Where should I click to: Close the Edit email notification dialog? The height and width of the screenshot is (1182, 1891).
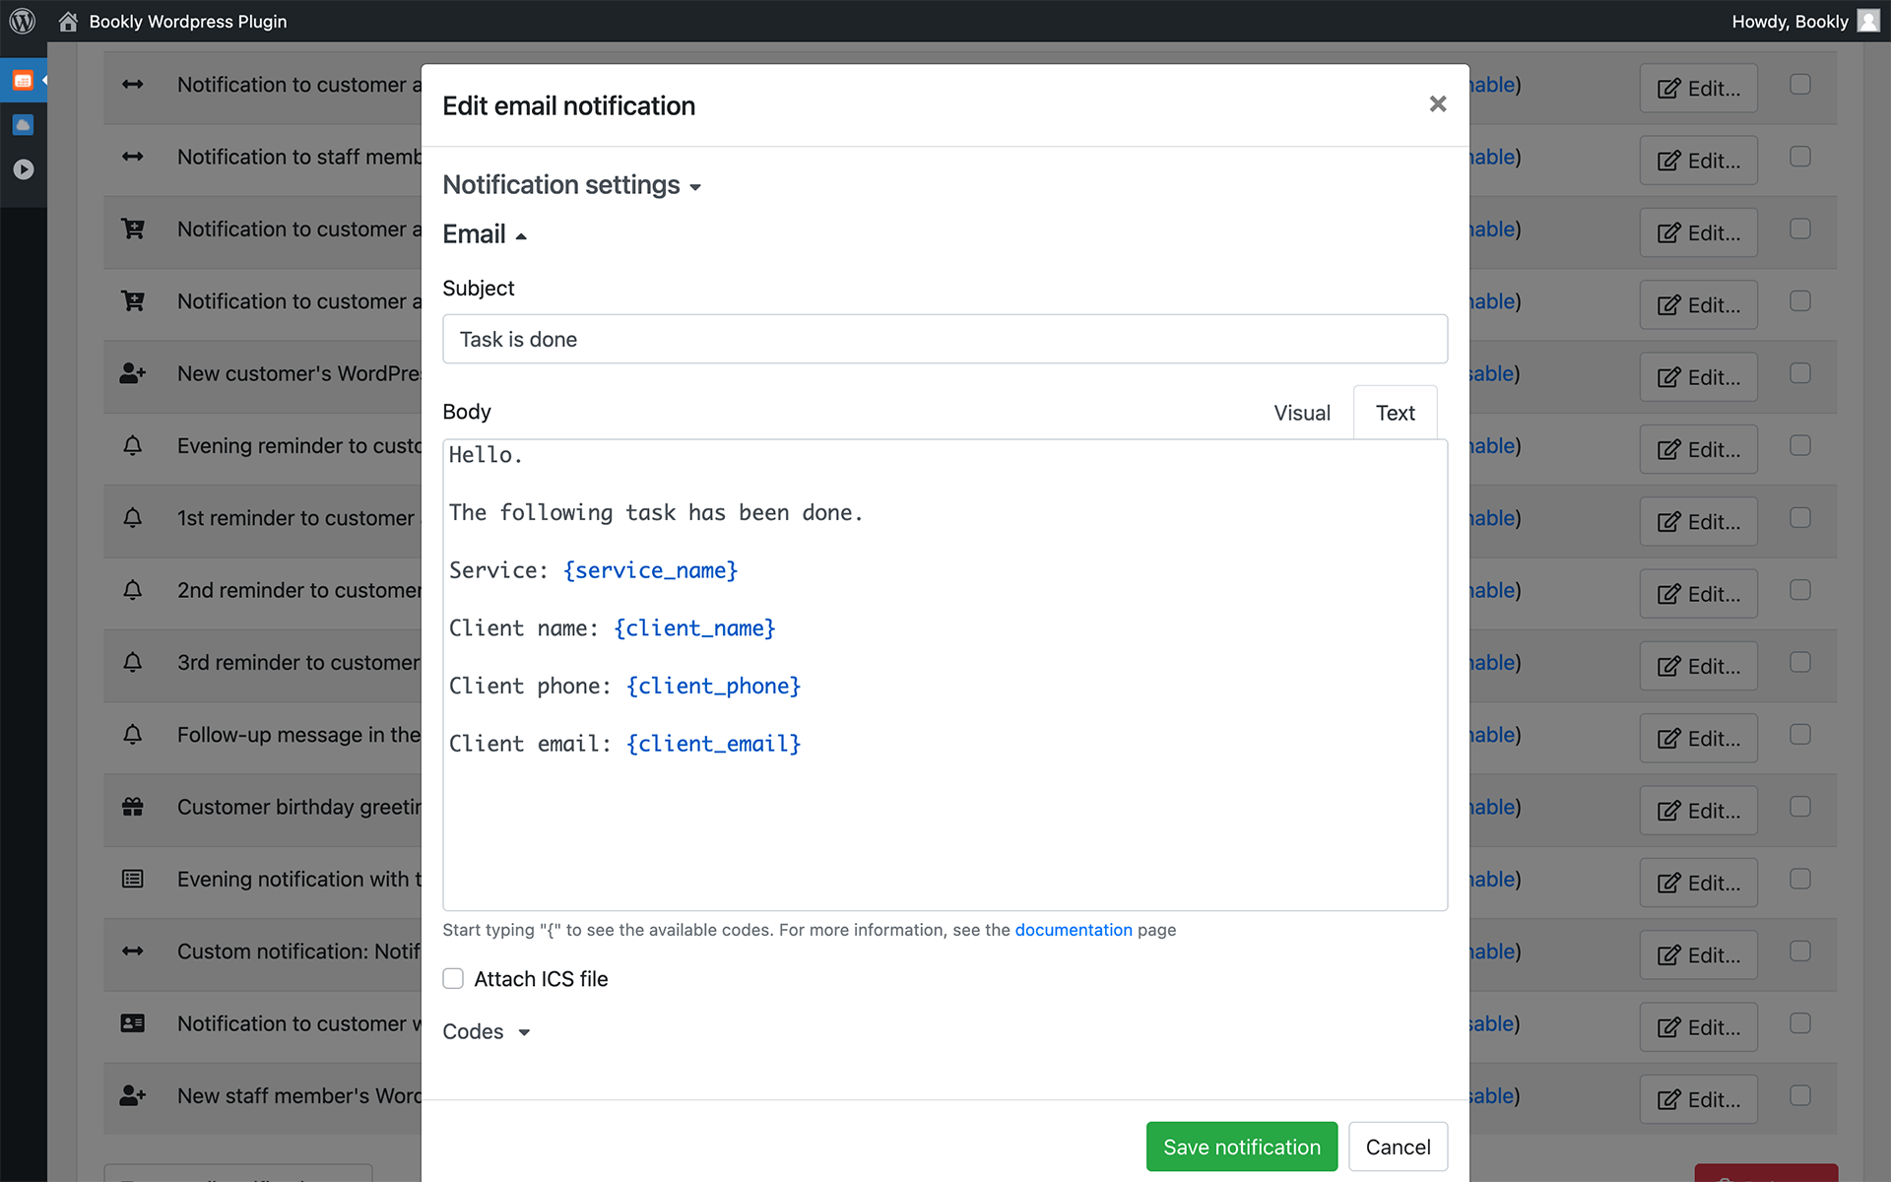[1437, 104]
